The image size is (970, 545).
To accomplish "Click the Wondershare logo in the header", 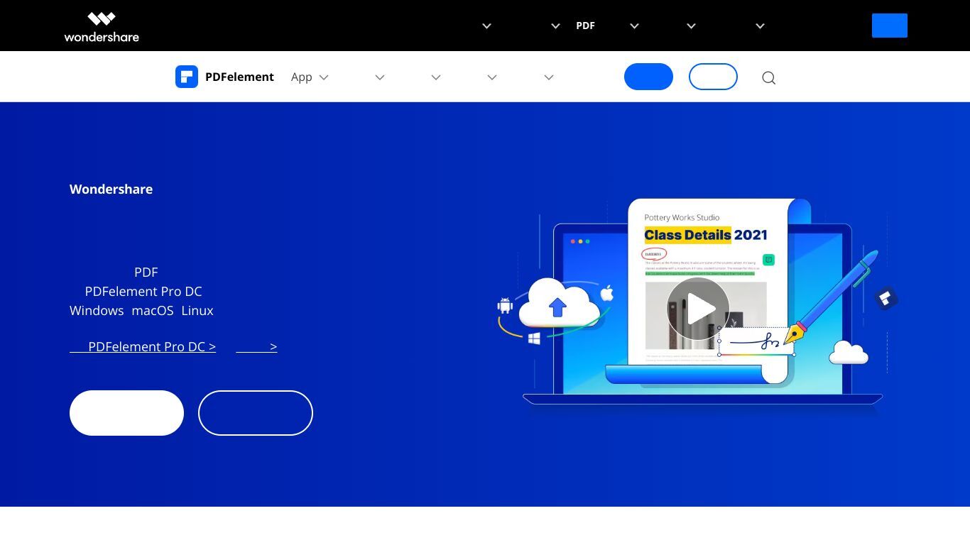I will coord(102,26).
